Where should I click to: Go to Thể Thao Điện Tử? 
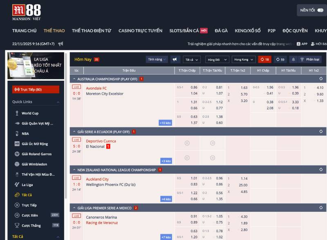click(92, 31)
